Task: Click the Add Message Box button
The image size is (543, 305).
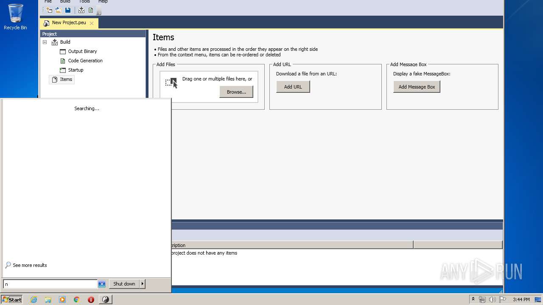Action: [417, 87]
